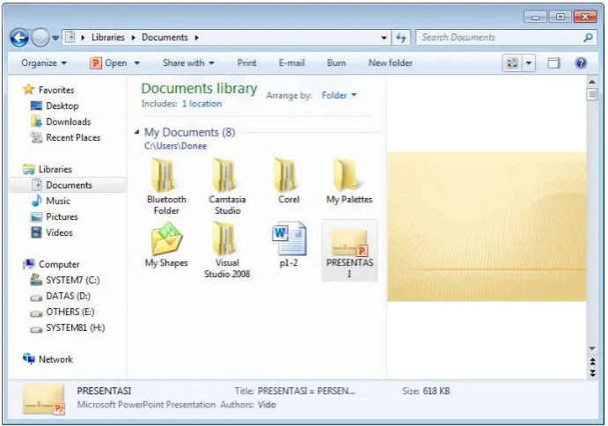608x426 pixels.
Task: Click the New folder button
Action: 390,62
